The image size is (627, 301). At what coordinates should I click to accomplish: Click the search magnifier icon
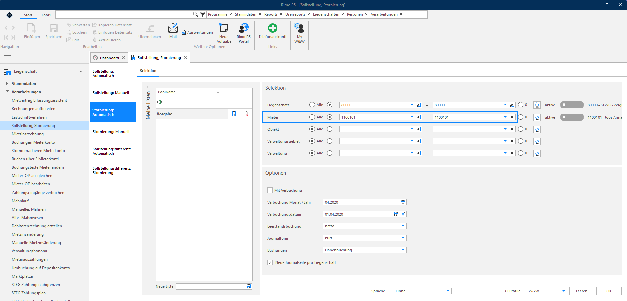click(195, 14)
